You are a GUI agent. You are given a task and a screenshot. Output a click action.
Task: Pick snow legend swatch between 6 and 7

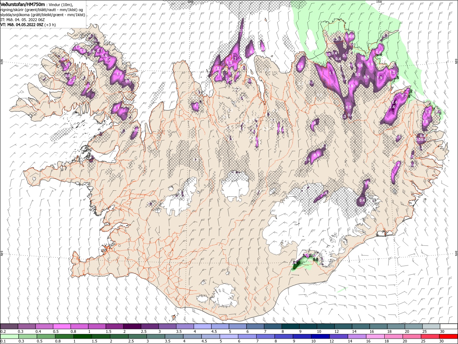[x=255, y=326]
